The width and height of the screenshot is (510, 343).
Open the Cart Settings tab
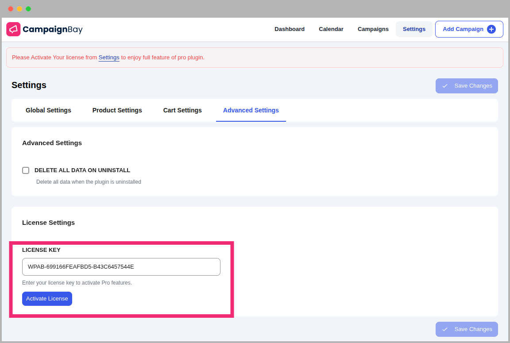(x=182, y=110)
